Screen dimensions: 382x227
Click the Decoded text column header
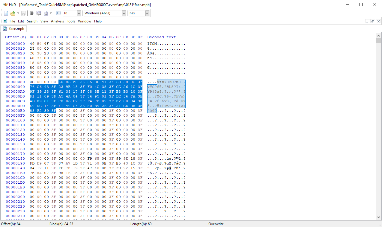161,37
